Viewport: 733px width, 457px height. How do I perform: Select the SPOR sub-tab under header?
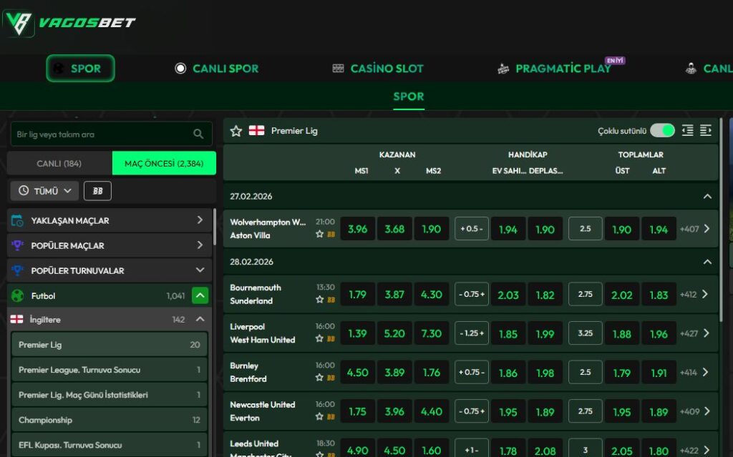[x=409, y=97]
